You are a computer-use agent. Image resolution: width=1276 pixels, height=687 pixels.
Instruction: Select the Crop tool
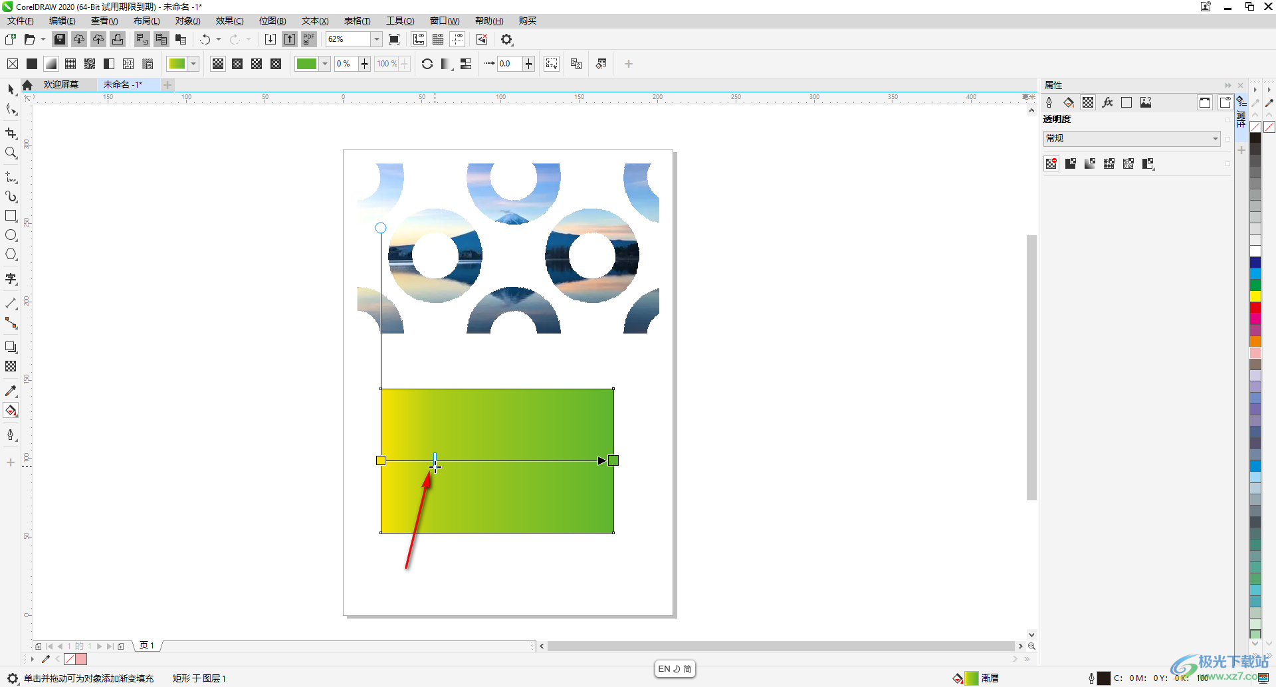11,134
